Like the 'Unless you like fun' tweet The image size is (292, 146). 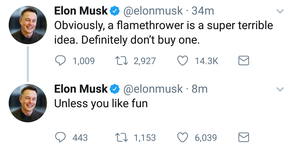click(182, 138)
